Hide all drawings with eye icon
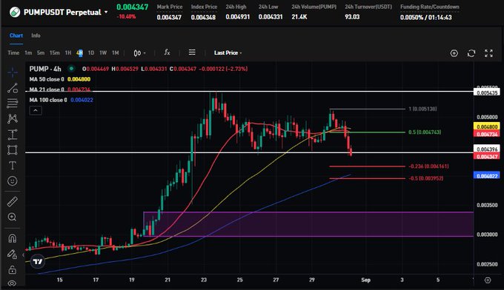 click(13, 283)
